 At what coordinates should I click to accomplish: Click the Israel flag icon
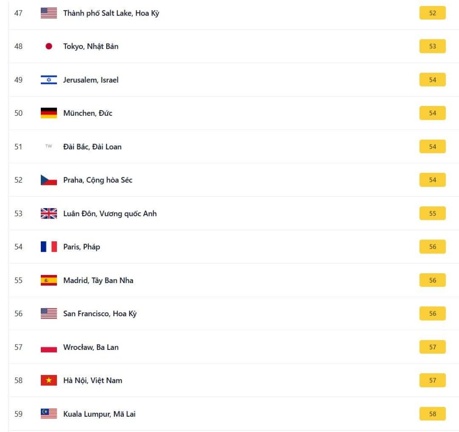[49, 80]
